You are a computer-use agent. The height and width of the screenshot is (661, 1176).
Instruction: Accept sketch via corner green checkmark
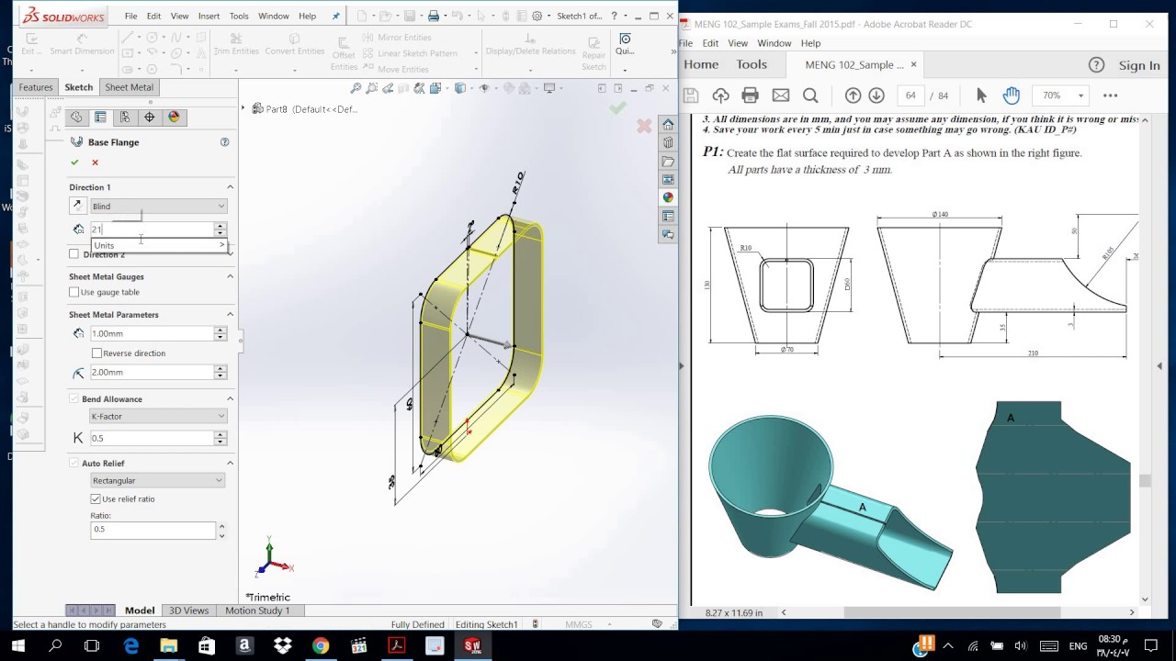coord(617,107)
